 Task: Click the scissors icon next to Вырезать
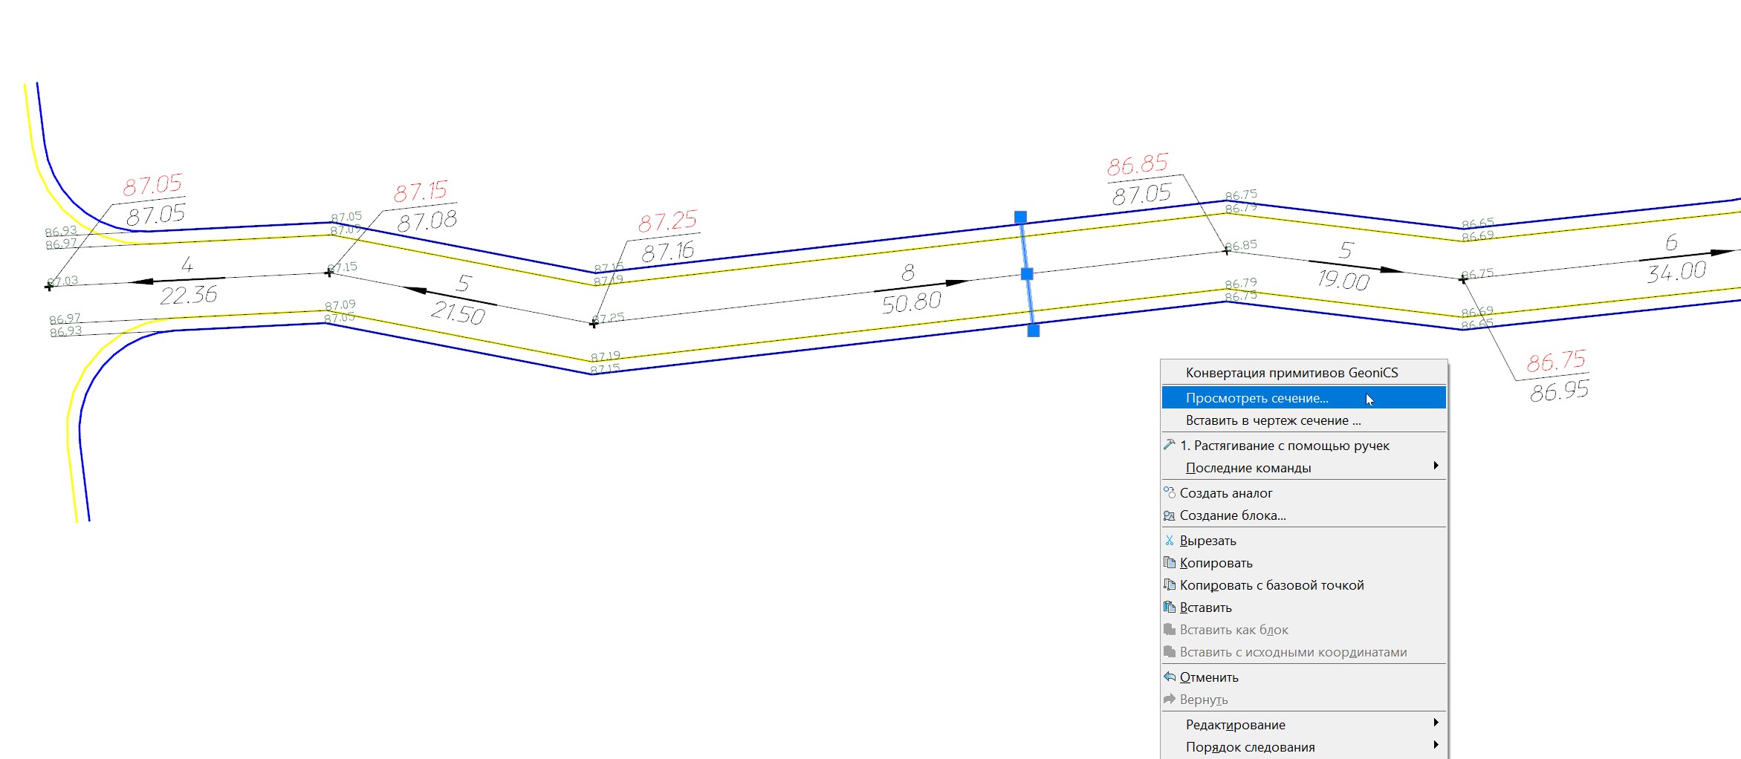(1170, 541)
